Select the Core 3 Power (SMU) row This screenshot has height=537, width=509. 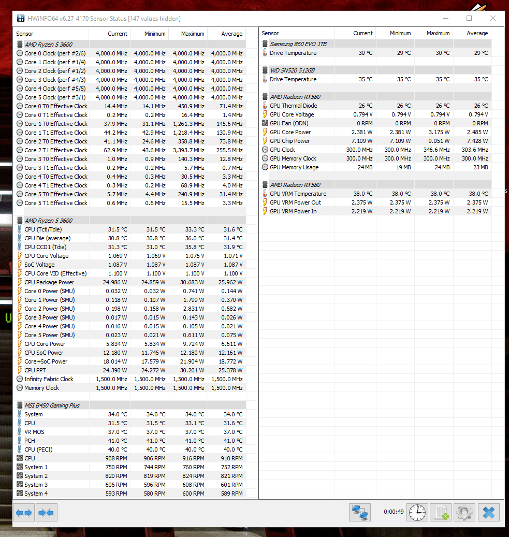point(131,317)
